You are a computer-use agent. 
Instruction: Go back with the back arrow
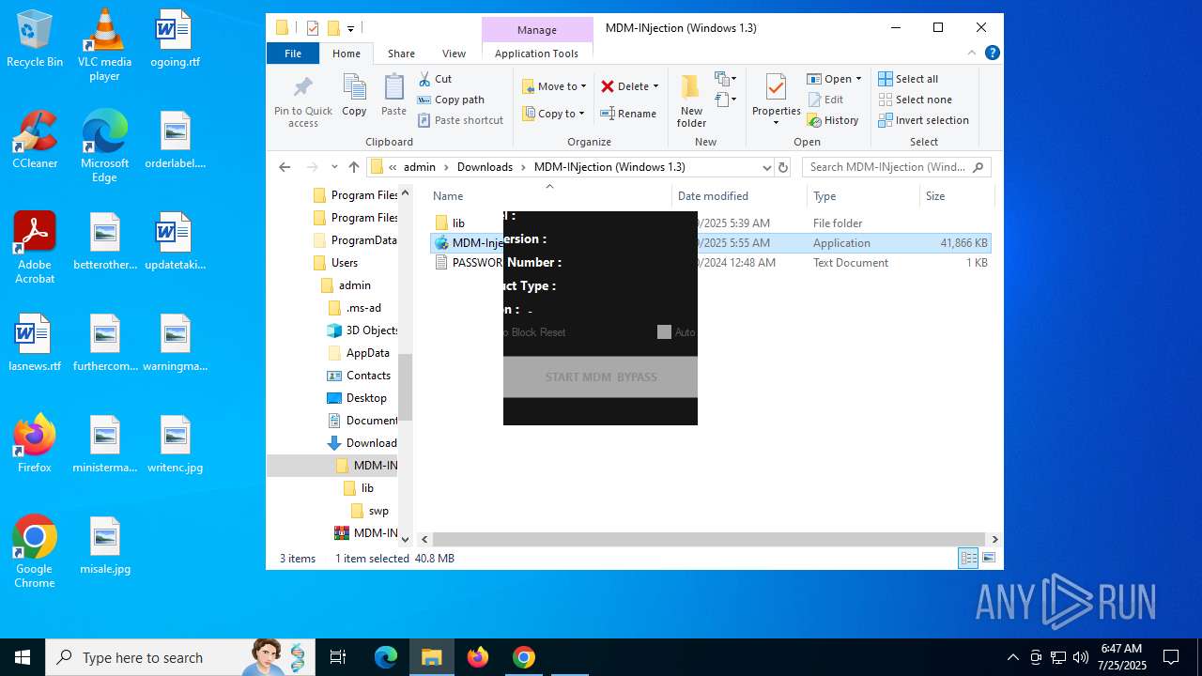(285, 167)
